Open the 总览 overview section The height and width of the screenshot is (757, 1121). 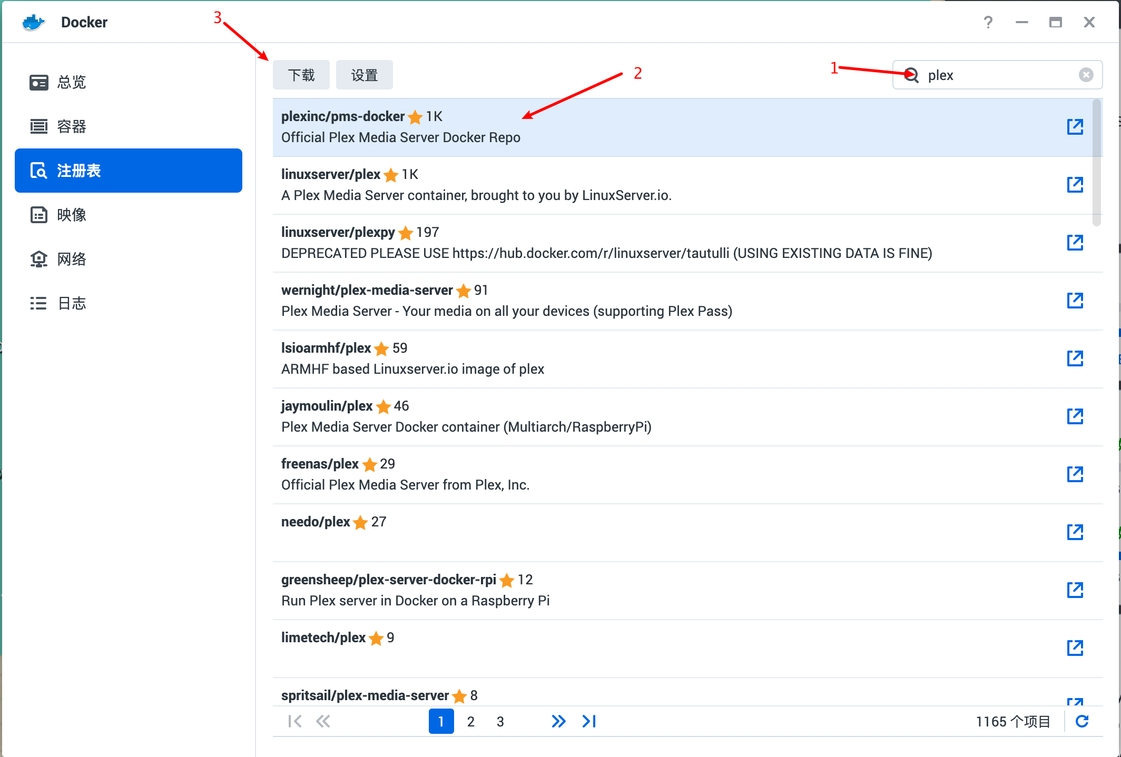click(x=129, y=82)
